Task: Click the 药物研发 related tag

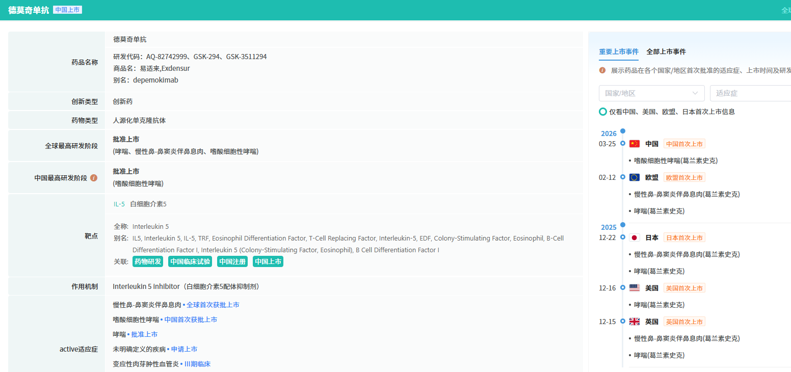Action: [x=148, y=261]
